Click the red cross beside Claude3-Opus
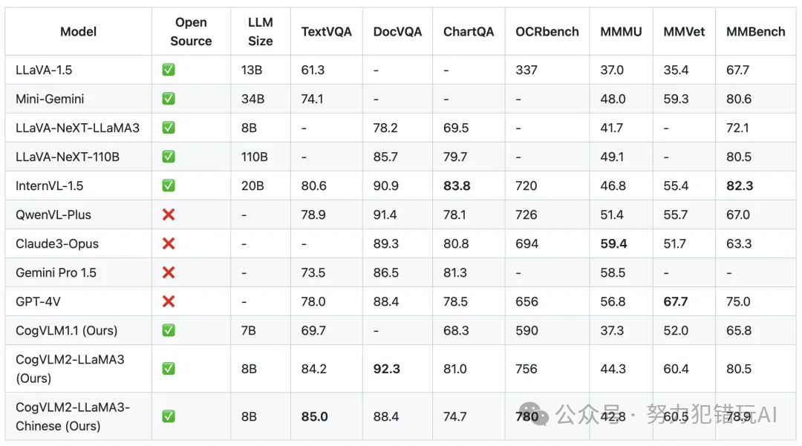The height and width of the screenshot is (446, 802). [x=169, y=244]
